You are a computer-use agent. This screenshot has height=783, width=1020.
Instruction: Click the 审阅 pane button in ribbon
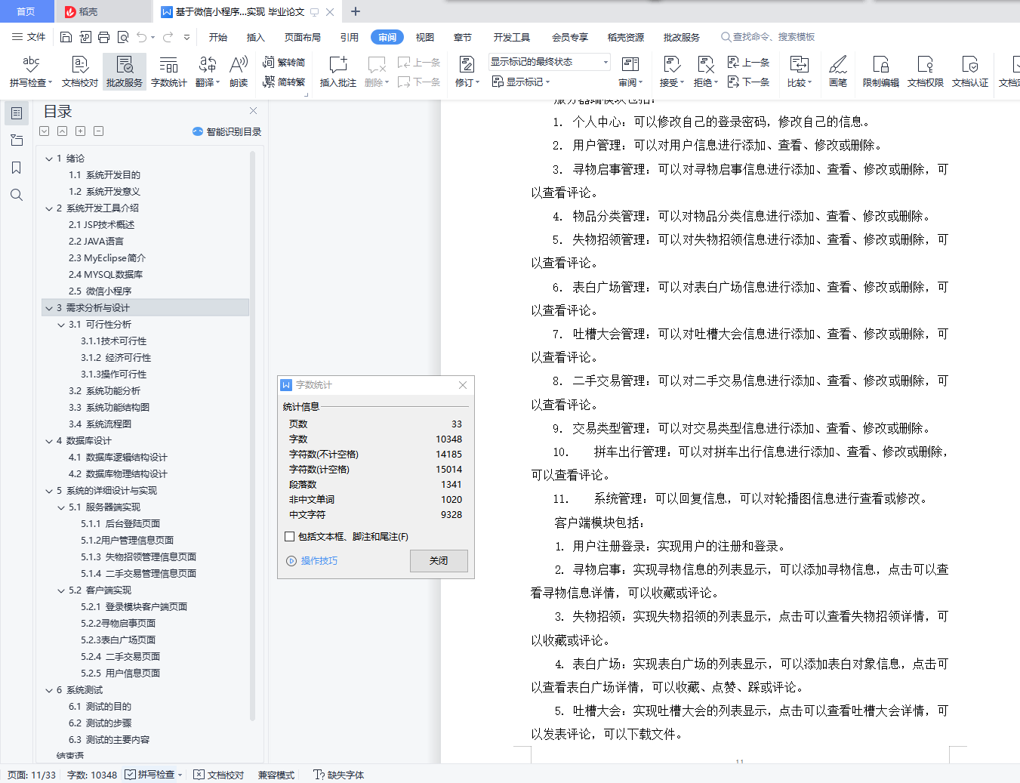click(x=630, y=72)
